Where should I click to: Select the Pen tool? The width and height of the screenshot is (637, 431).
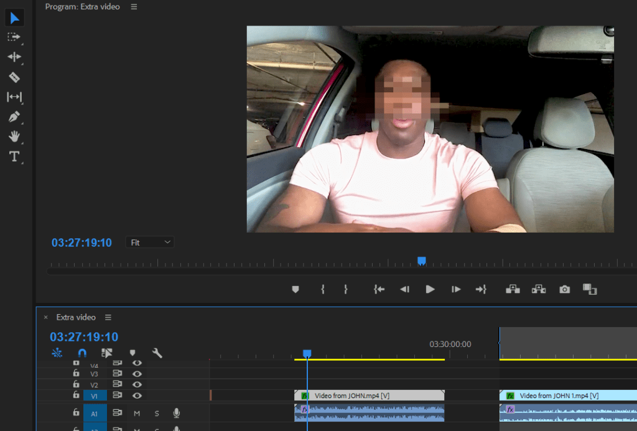point(14,117)
